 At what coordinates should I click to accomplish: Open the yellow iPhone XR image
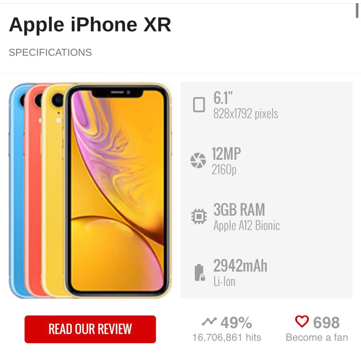point(117,190)
